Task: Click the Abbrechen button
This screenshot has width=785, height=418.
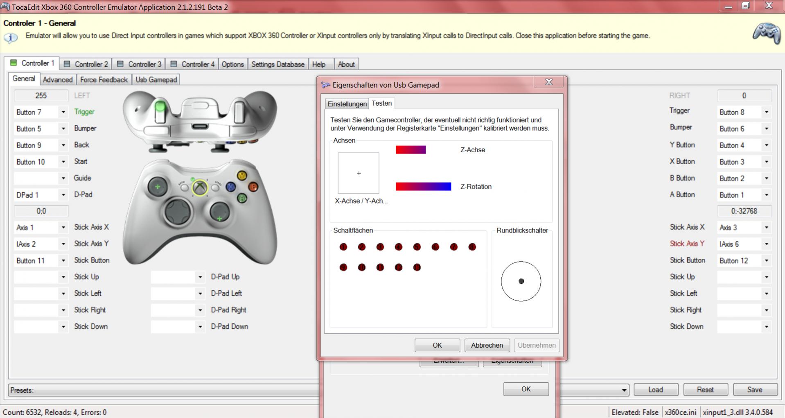Action: pyautogui.click(x=487, y=345)
